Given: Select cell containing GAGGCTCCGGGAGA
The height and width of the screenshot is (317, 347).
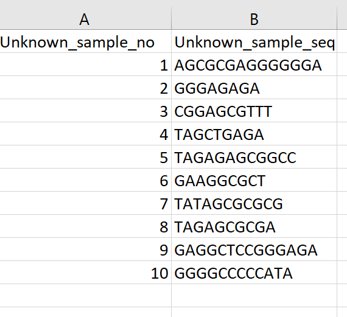Looking at the screenshot, I should tap(254, 249).
